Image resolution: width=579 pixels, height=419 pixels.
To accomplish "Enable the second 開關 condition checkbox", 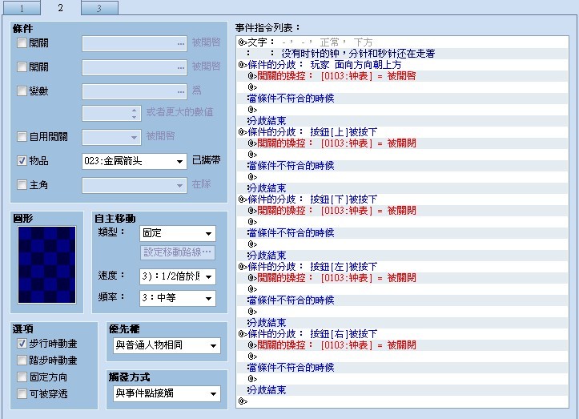I will coord(22,66).
